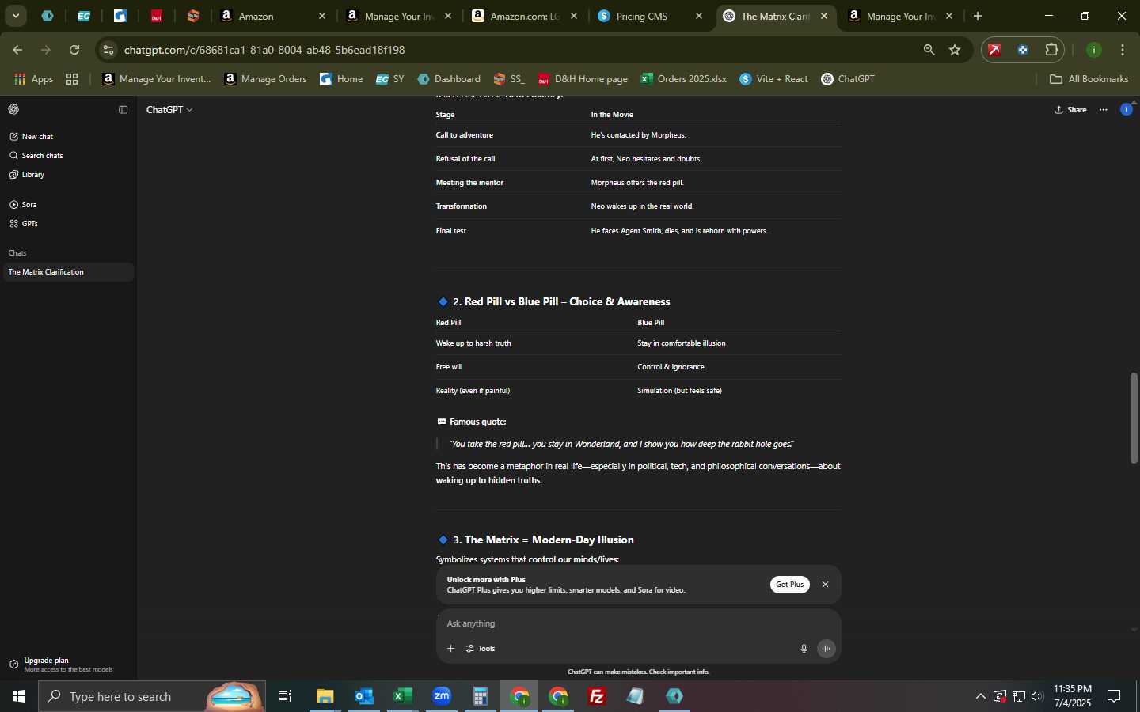Go forward in browser history
This screenshot has width=1140, height=712.
tap(46, 50)
